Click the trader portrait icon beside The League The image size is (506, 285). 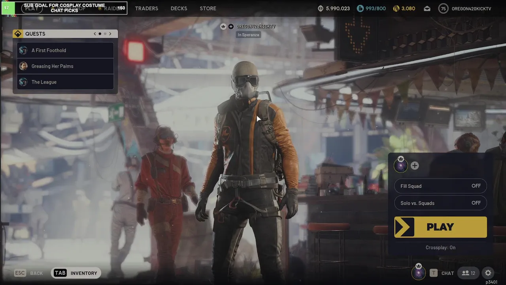pyautogui.click(x=23, y=82)
